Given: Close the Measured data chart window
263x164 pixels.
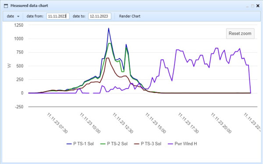Looking at the screenshot, I should click(x=258, y=6).
